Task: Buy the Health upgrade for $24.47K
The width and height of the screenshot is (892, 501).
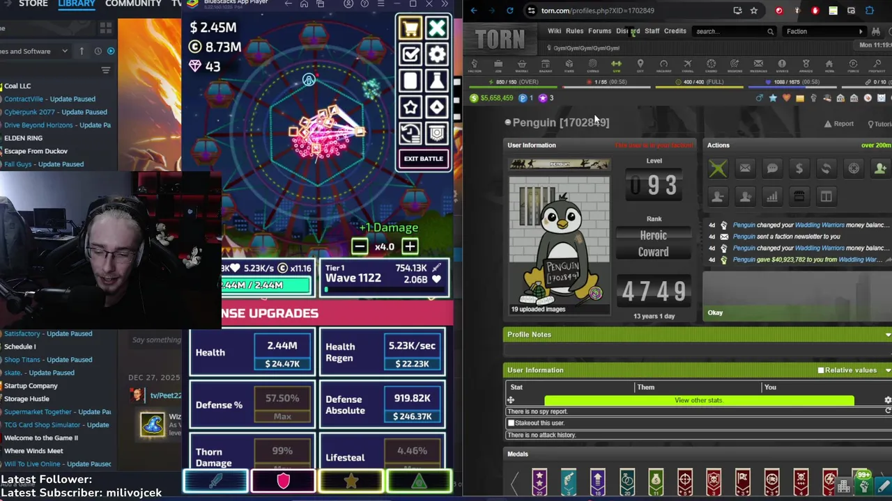Action: click(x=282, y=364)
